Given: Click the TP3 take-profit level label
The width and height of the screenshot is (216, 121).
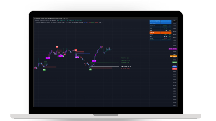Looking at the screenshot, I should coord(125,58).
